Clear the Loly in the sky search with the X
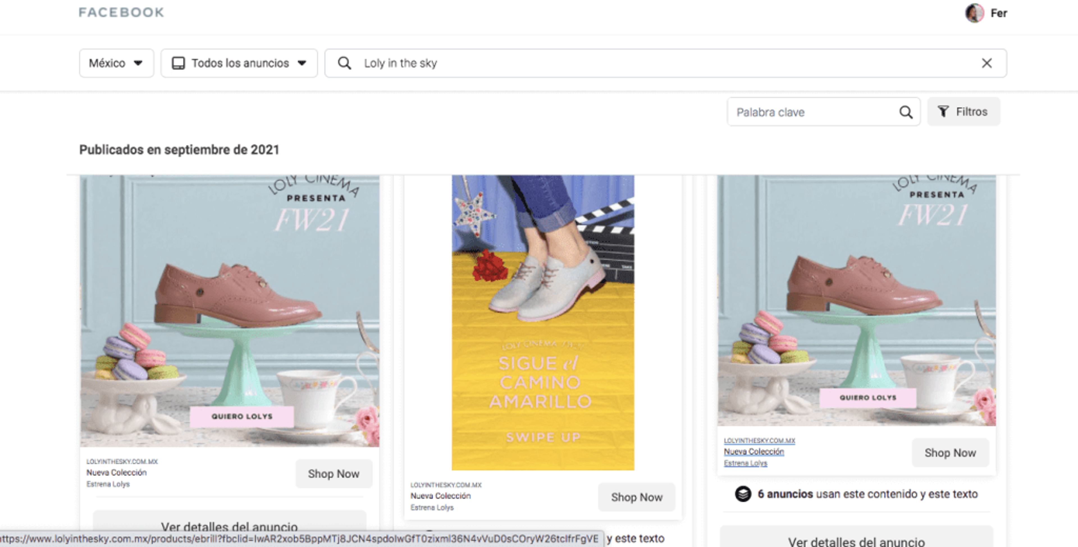1078x547 pixels. point(986,63)
